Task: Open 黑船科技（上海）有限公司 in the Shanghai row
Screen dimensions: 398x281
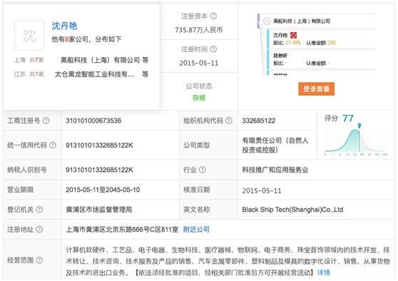Action: [x=100, y=60]
